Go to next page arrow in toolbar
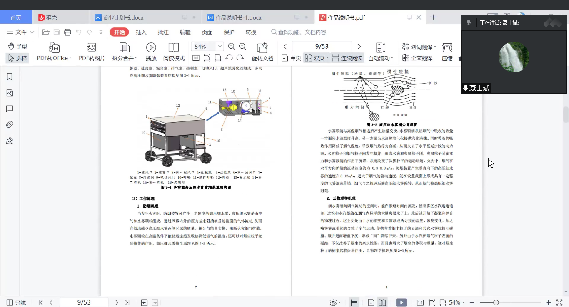 [359, 47]
